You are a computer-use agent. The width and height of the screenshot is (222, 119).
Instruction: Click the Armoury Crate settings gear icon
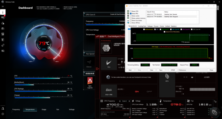click(x=3, y=114)
